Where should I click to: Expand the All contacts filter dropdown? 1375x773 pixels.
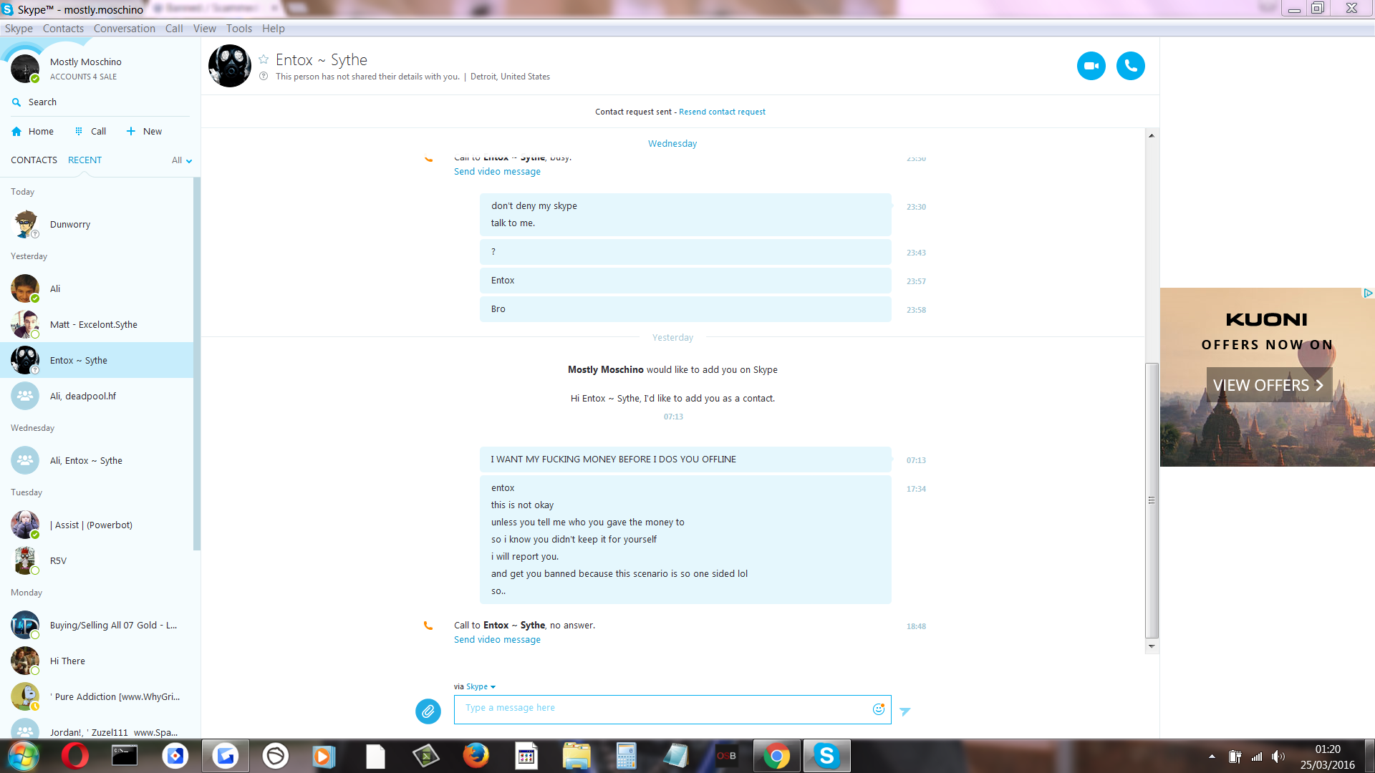[182, 160]
